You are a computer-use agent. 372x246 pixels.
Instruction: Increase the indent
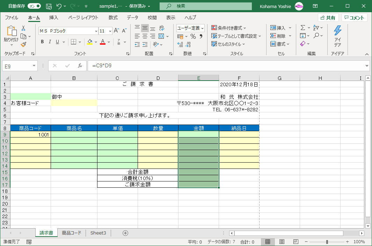click(x=145, y=44)
